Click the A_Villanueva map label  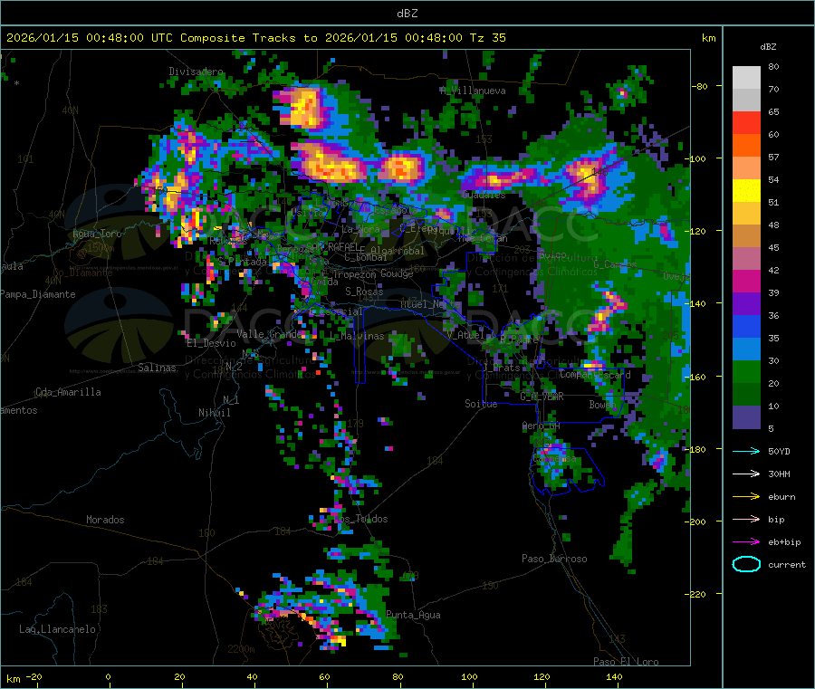[x=473, y=91]
